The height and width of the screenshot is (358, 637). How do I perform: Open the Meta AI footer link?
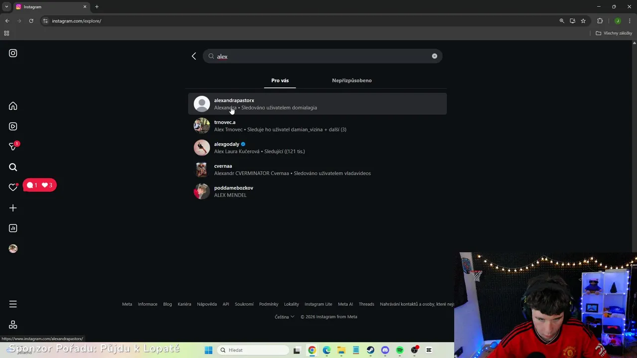click(x=345, y=304)
